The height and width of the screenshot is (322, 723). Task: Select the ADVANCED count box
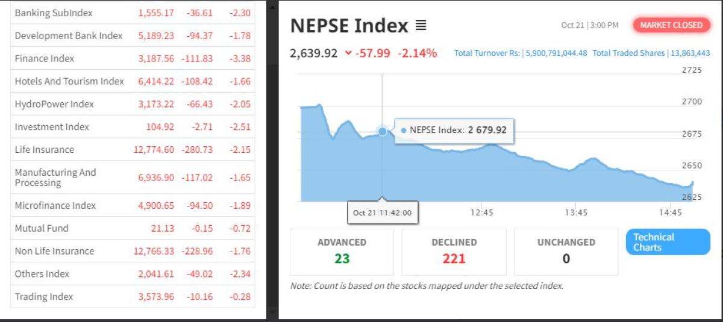[342, 252]
